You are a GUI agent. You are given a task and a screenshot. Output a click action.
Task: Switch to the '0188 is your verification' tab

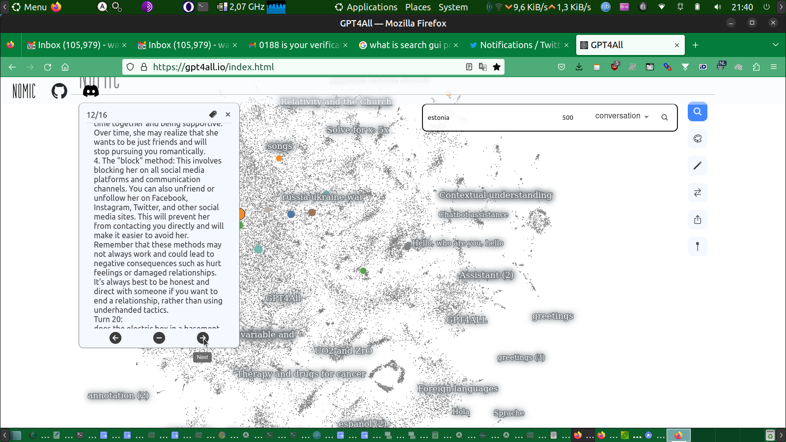click(x=298, y=45)
